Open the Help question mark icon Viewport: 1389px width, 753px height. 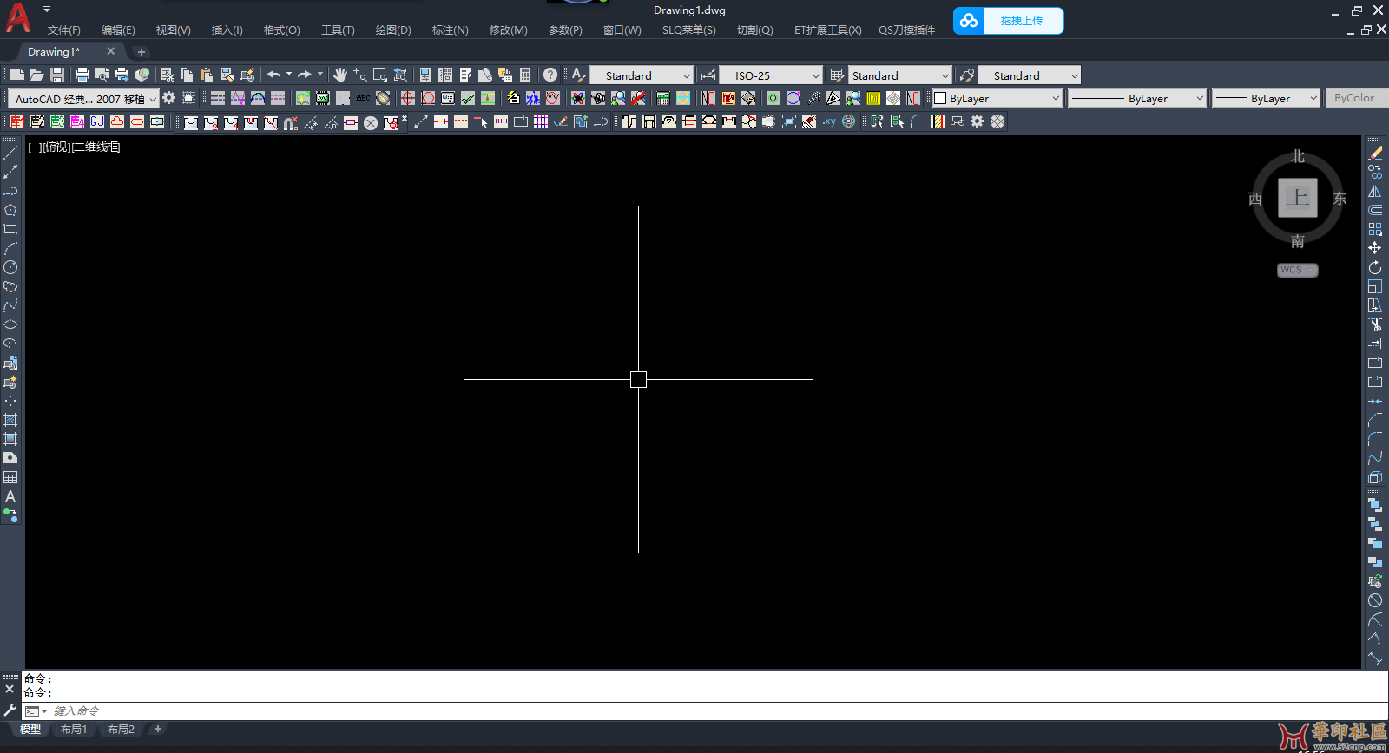pyautogui.click(x=550, y=75)
